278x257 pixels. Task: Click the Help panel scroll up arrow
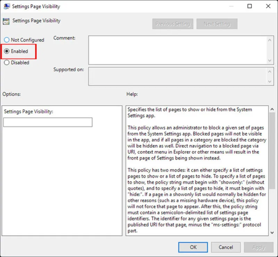pos(272,109)
